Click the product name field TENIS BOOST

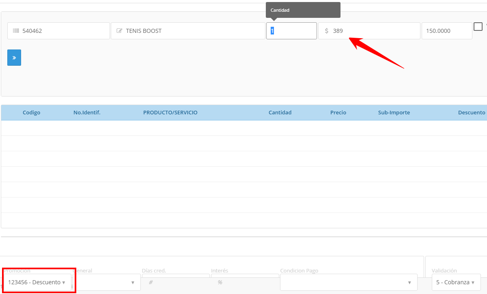click(x=188, y=31)
